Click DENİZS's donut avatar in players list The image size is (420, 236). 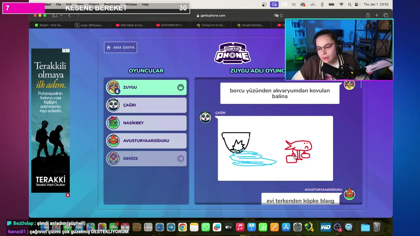tap(113, 158)
